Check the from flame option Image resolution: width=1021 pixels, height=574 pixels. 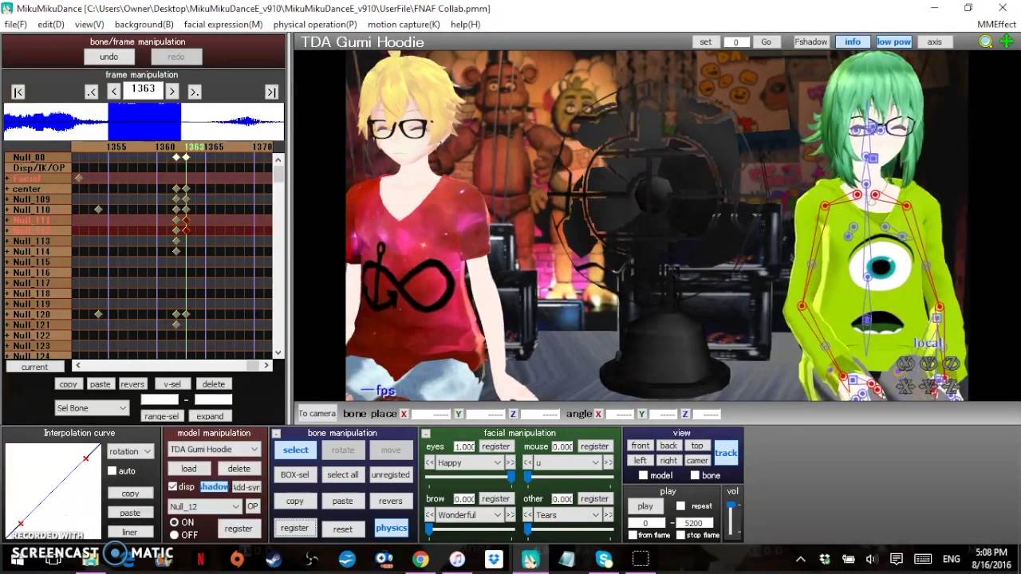(x=633, y=535)
